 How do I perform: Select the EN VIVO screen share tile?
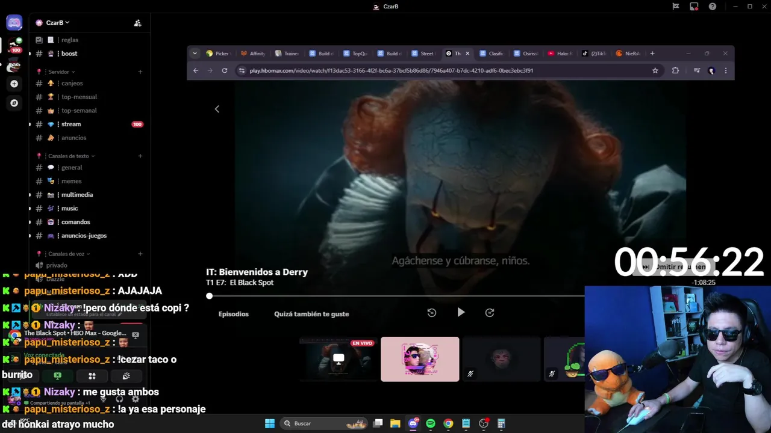pyautogui.click(x=339, y=359)
